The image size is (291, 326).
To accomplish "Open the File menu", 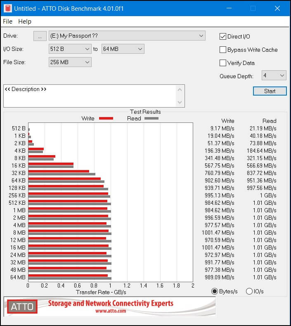I will tap(8, 22).
